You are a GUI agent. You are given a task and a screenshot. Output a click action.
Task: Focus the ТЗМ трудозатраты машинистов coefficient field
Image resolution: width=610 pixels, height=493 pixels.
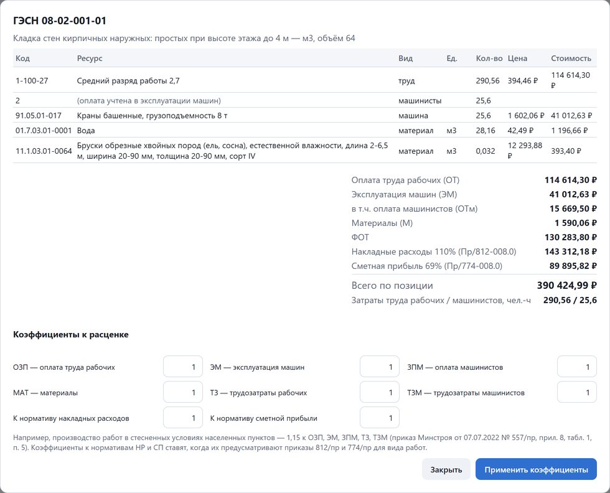[x=577, y=392]
